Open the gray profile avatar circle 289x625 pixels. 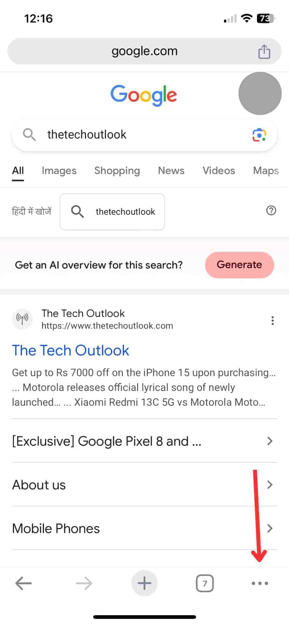pos(260,93)
